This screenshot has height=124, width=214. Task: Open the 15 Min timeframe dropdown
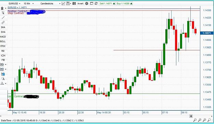(28, 3)
